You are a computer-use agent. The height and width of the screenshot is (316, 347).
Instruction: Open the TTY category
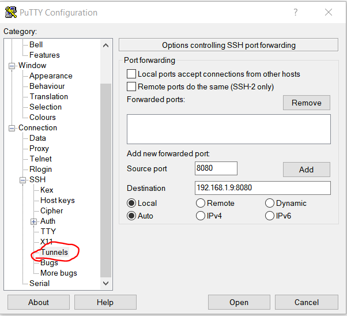pyautogui.click(x=48, y=232)
